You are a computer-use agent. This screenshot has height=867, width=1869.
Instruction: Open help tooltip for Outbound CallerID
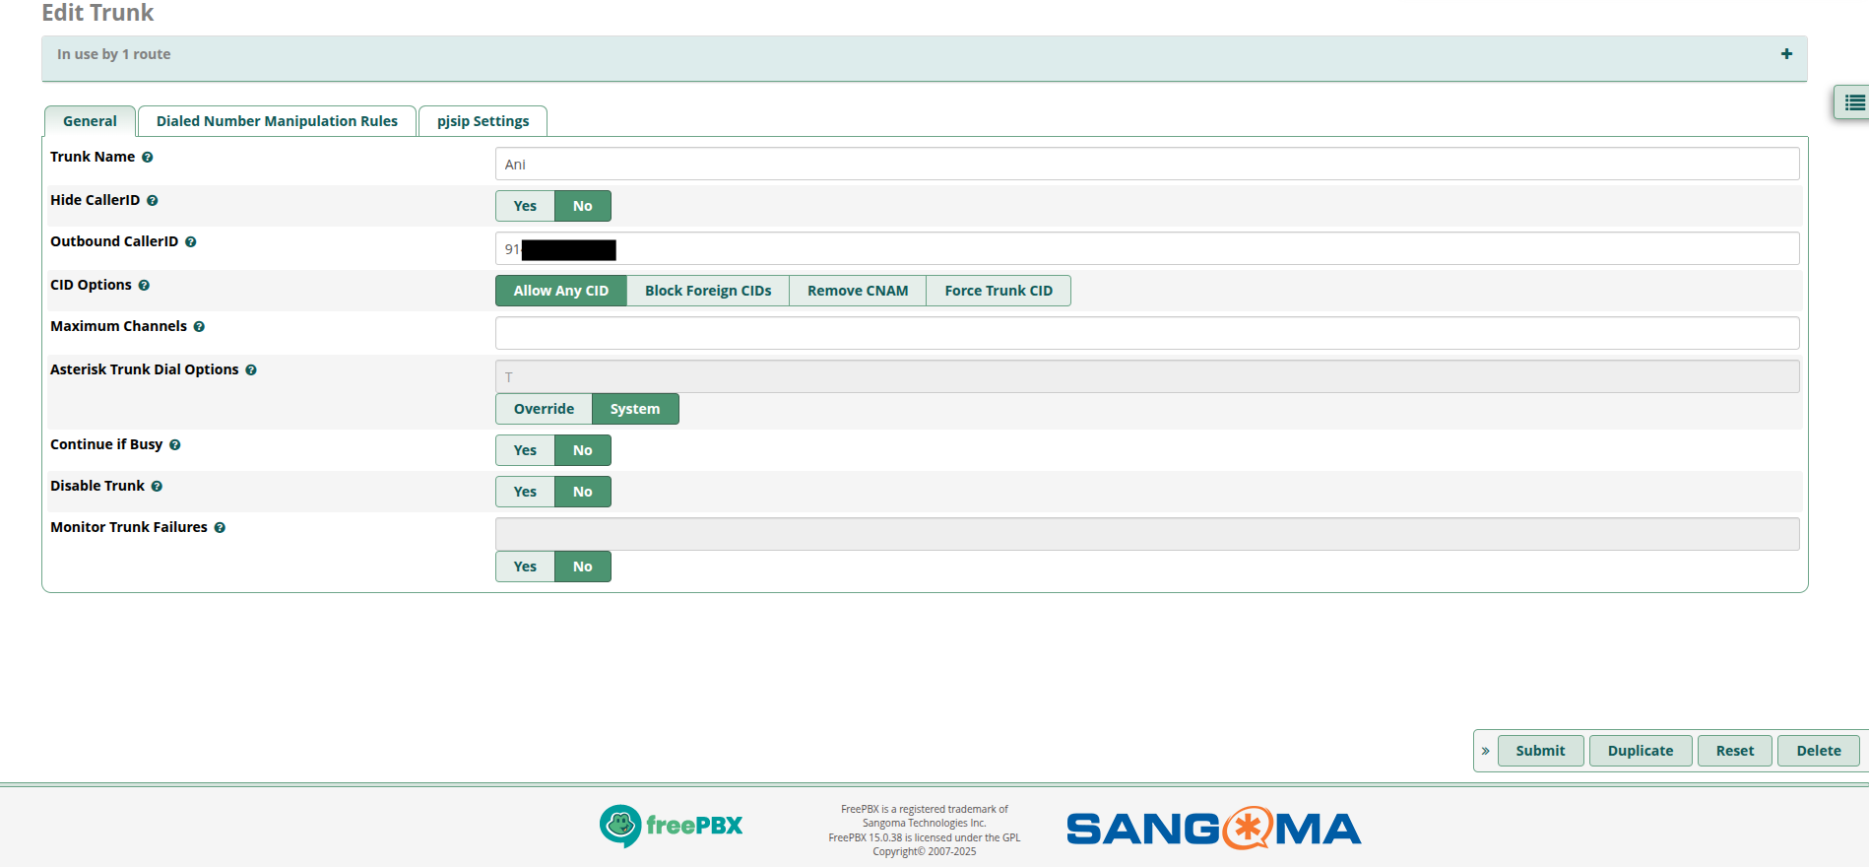pyautogui.click(x=191, y=242)
